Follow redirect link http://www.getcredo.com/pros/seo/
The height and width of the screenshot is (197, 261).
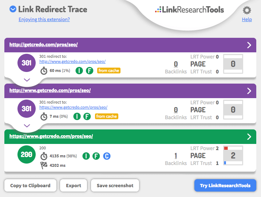(72, 61)
